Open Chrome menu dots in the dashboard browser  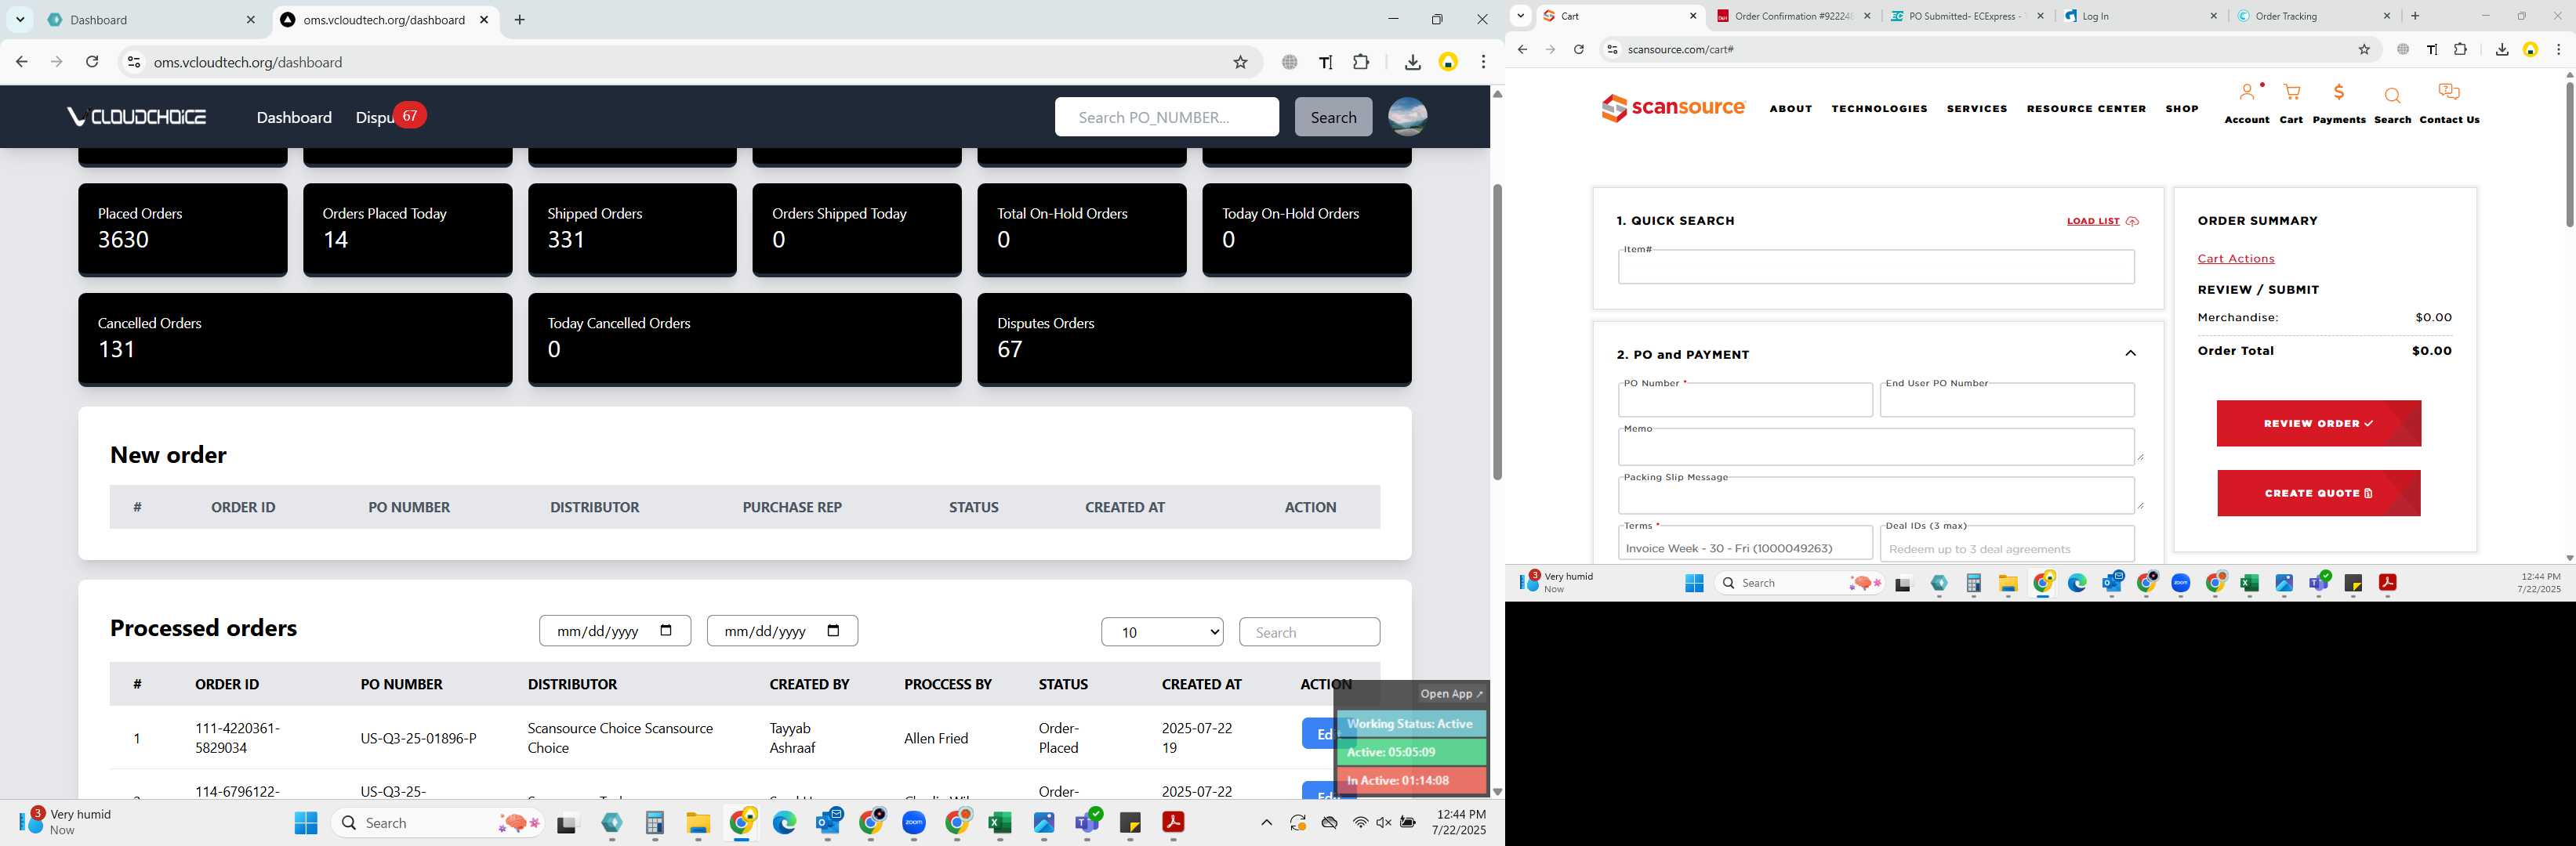pyautogui.click(x=1484, y=62)
